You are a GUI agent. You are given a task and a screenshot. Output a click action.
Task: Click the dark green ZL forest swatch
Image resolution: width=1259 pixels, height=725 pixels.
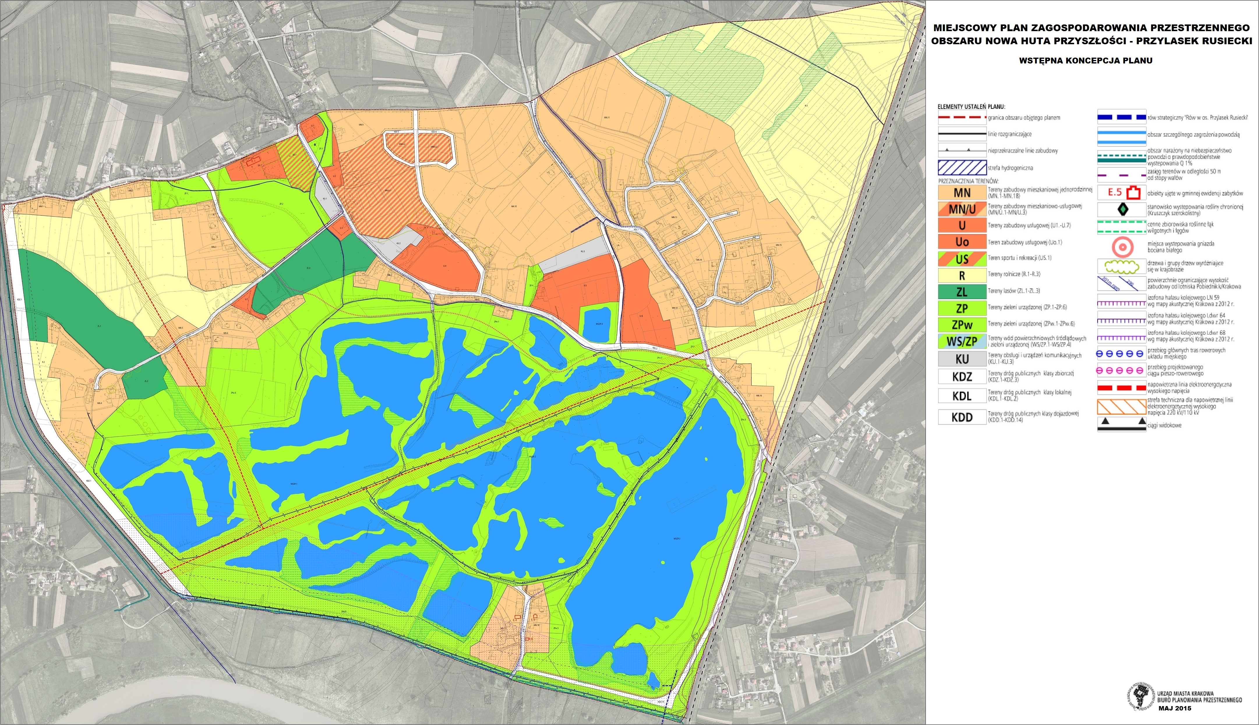962,292
